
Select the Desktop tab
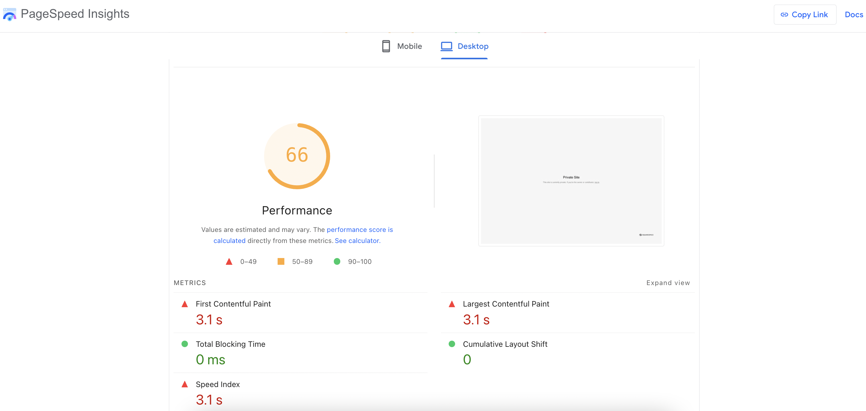[473, 46]
